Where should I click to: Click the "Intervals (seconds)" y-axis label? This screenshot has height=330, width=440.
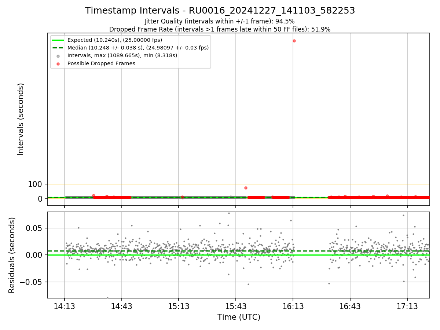tap(21, 119)
